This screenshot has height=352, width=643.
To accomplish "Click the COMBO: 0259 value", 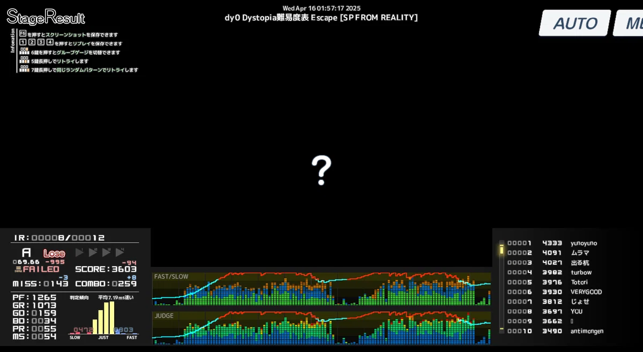I will click(106, 283).
